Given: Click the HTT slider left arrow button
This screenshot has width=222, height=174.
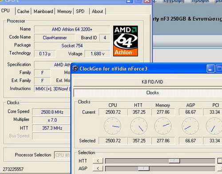Looking at the screenshot, I should (x=98, y=161).
